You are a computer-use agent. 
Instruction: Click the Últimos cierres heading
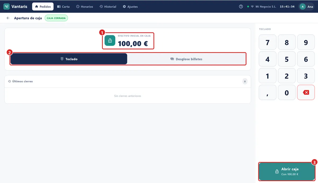(x=23, y=81)
